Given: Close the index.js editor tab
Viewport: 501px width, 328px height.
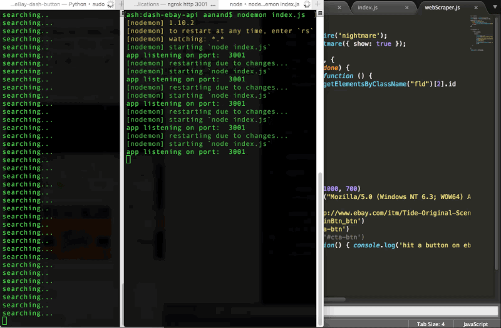Looking at the screenshot, I should (406, 8).
